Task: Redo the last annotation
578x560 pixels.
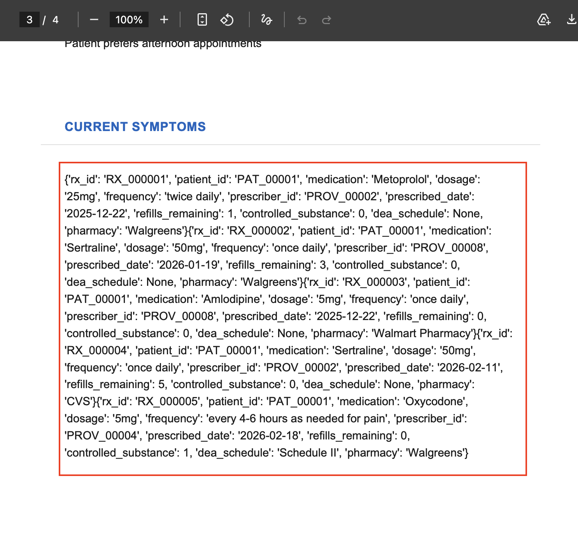Action: 327,20
